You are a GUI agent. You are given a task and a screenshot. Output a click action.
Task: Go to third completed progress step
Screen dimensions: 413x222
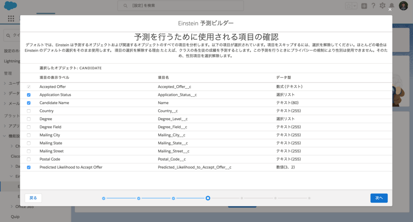[173, 198]
